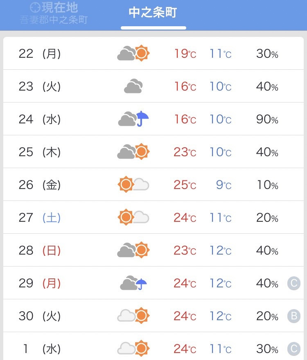Tap the cloud icon for the 23rd
This screenshot has width=307, height=360.
[133, 86]
